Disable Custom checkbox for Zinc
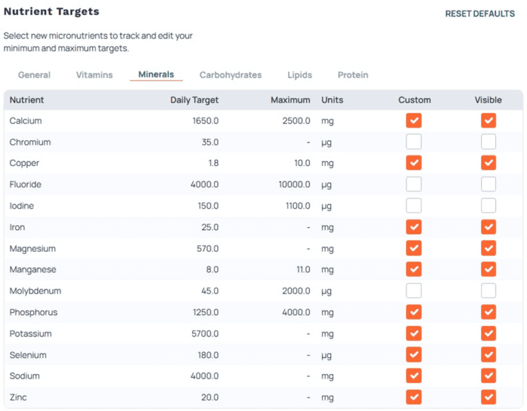The height and width of the screenshot is (411, 527). [x=414, y=397]
